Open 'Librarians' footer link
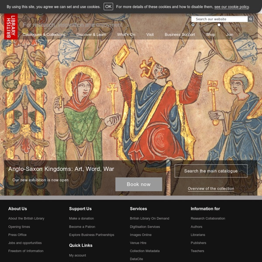262x262 pixels. pos(198,235)
